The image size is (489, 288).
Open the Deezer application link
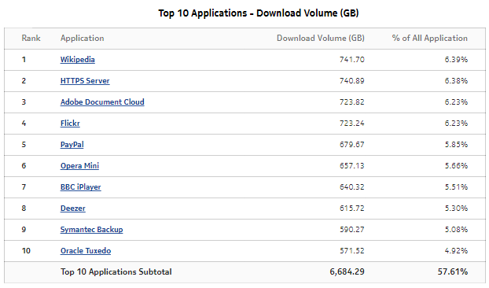tap(72, 208)
